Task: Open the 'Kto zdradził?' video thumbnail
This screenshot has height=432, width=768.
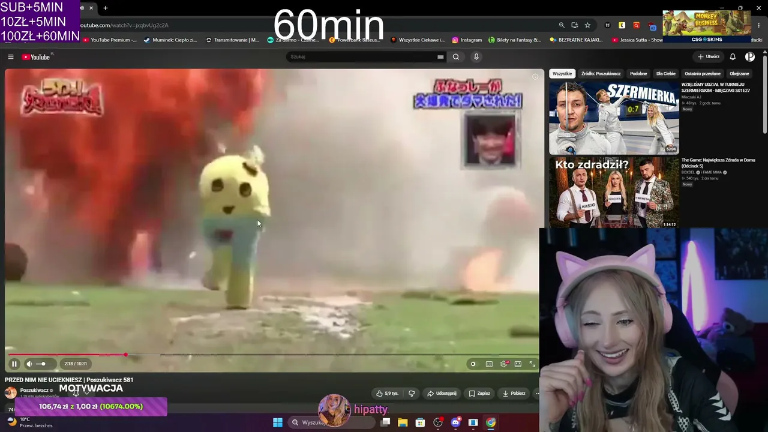Action: (x=614, y=193)
